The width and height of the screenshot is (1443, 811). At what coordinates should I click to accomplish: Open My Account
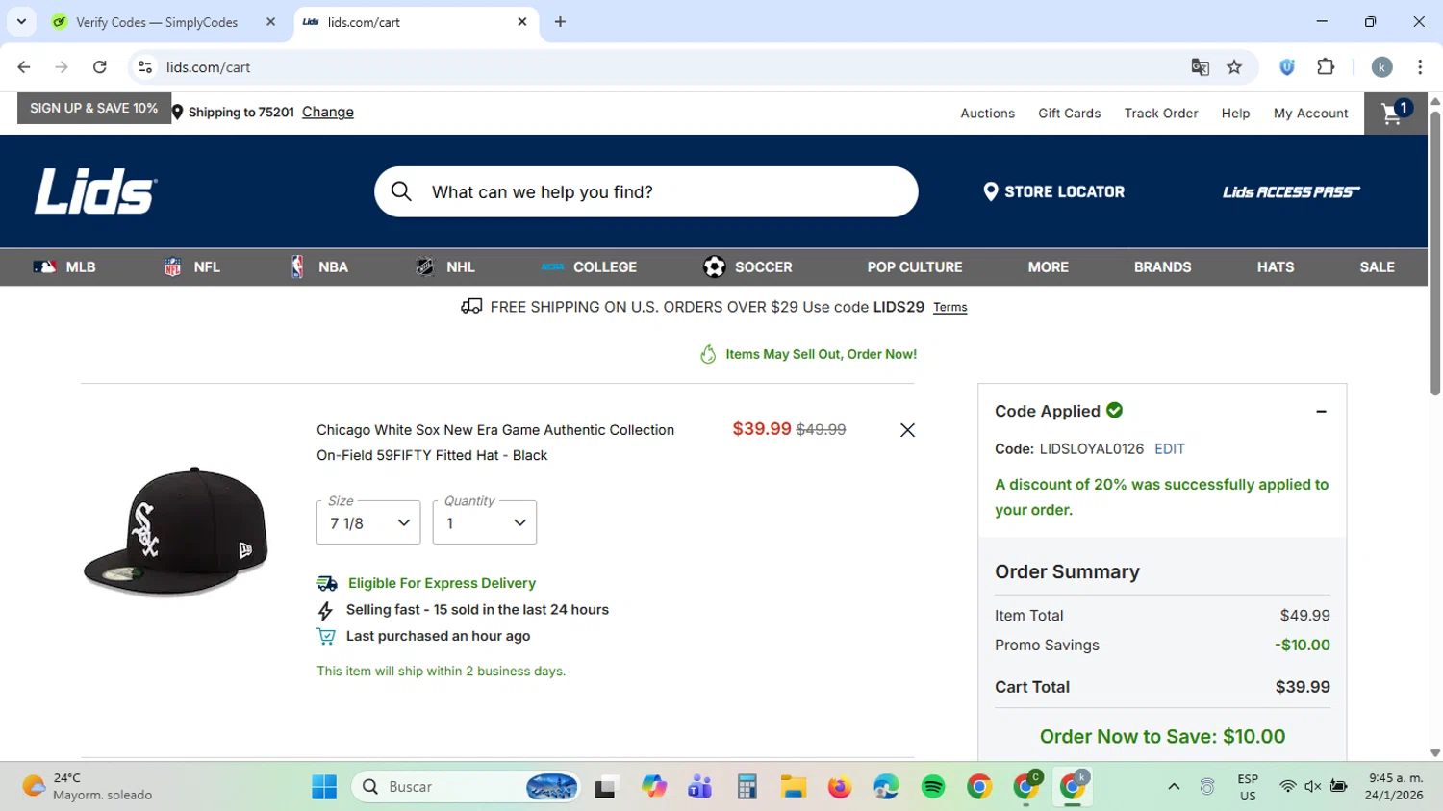pos(1310,114)
